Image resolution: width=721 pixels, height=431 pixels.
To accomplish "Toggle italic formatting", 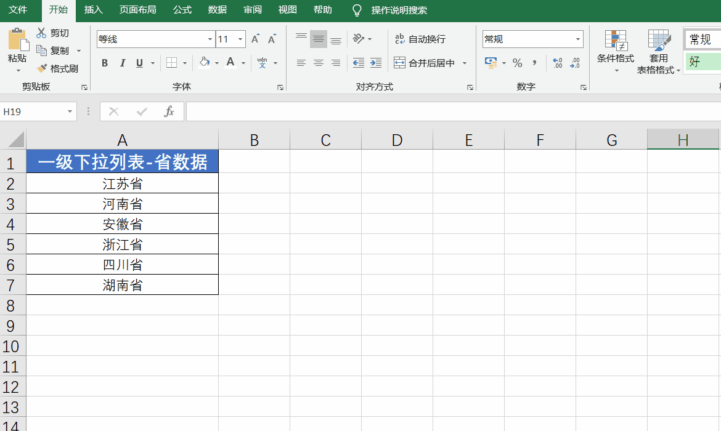I will tap(123, 62).
